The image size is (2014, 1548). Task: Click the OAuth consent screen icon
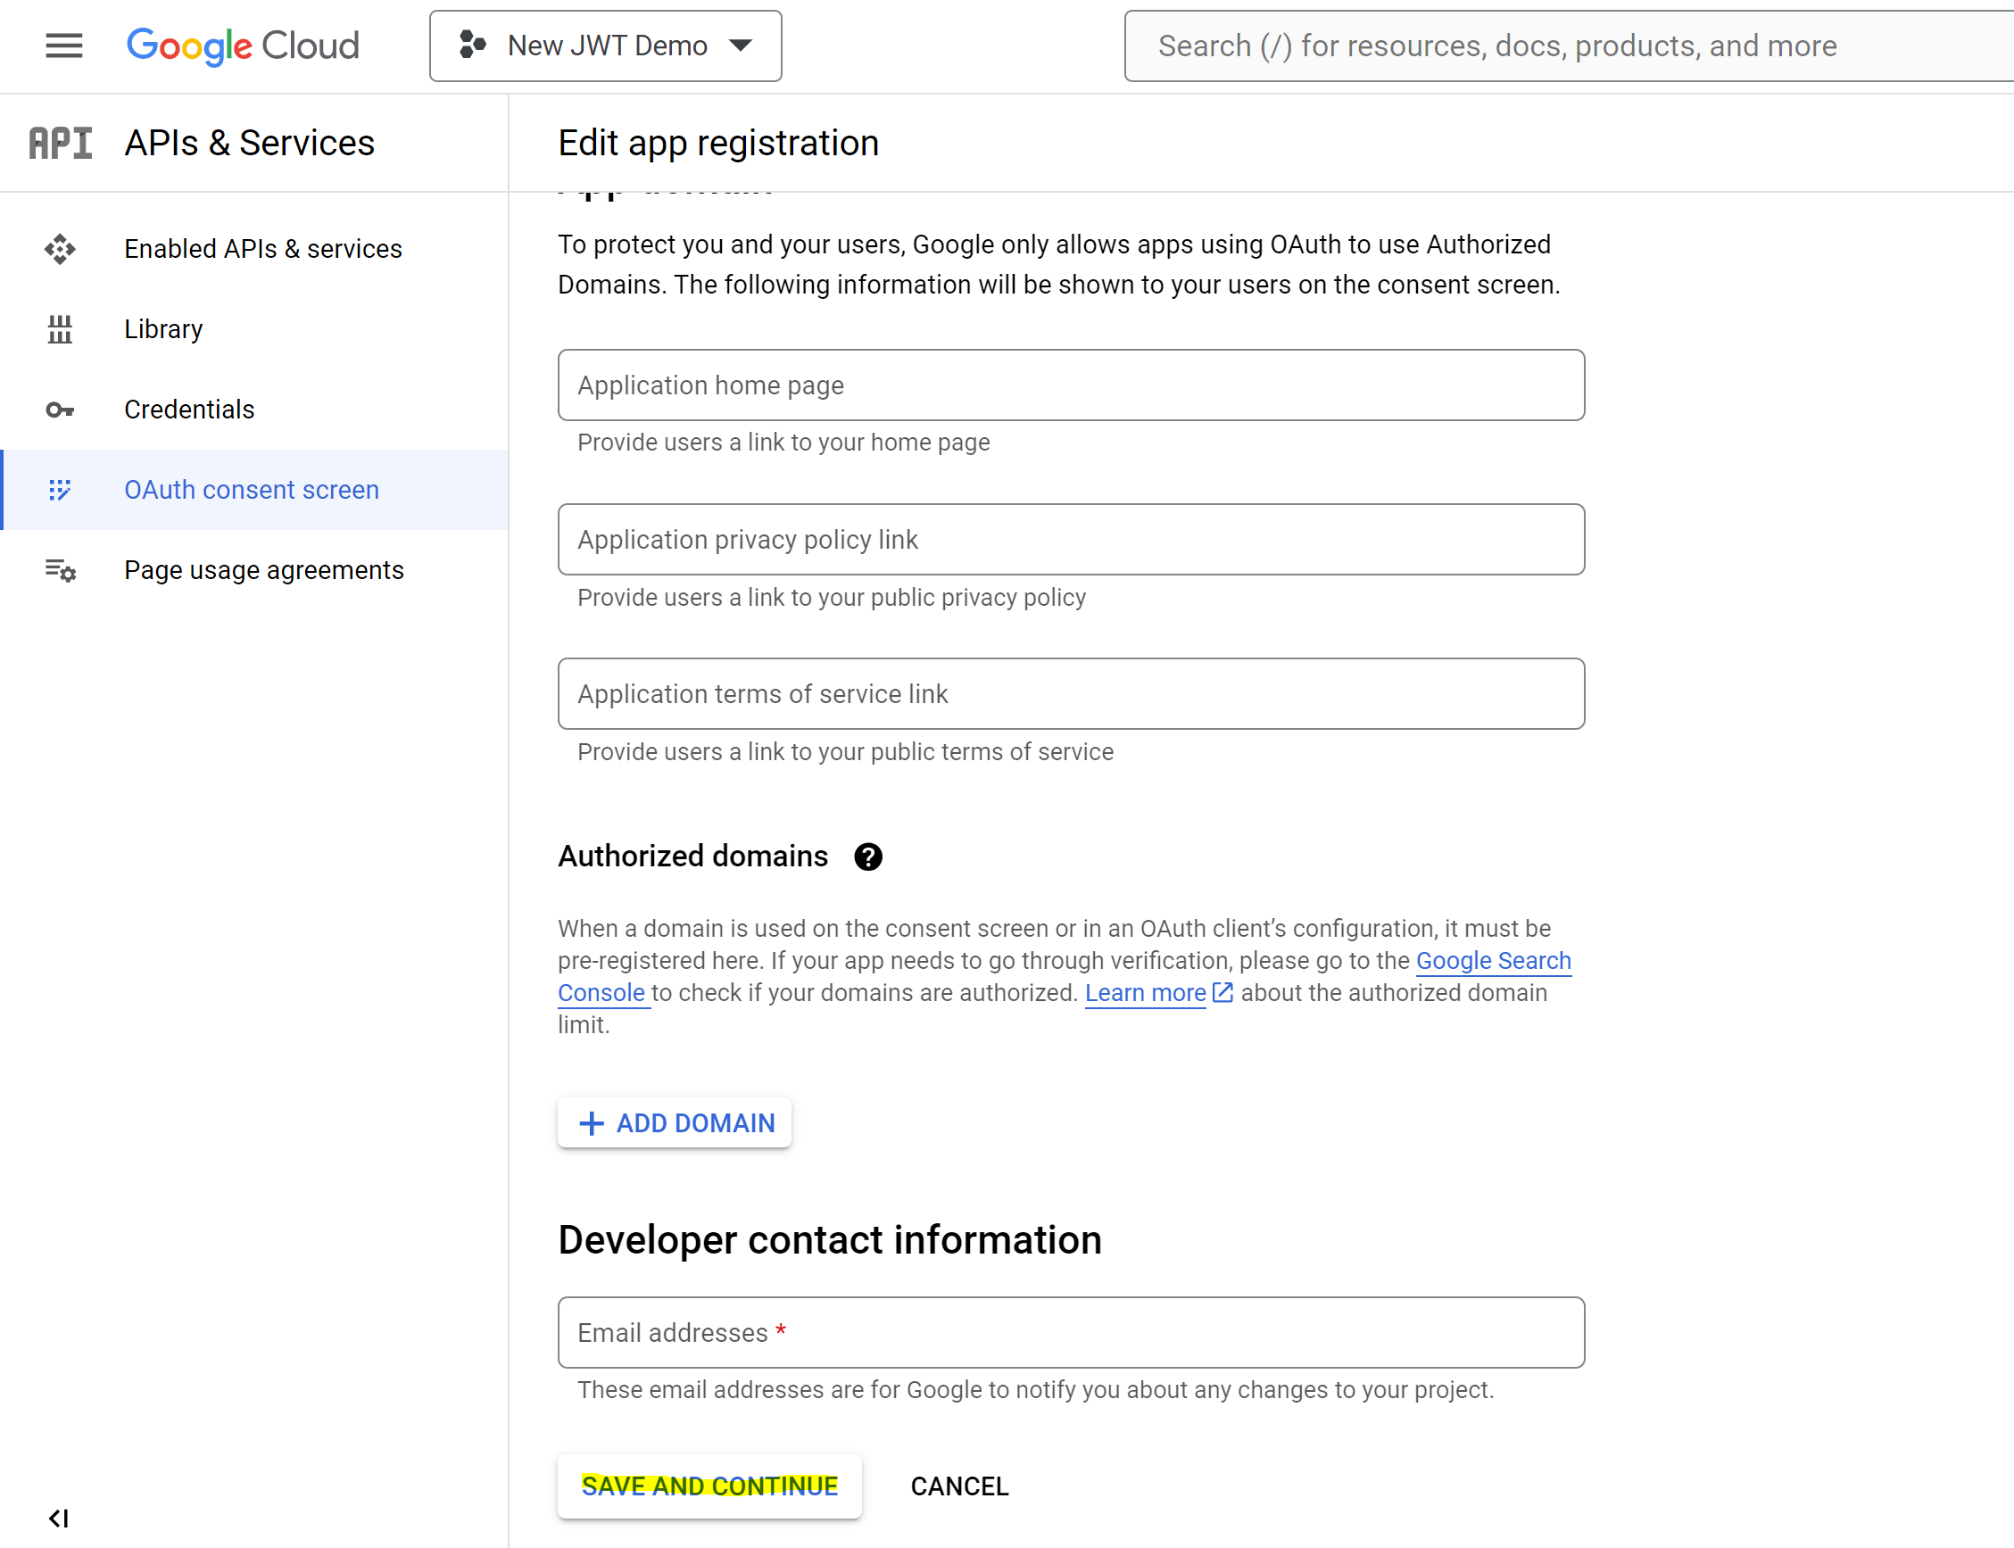[x=59, y=489]
